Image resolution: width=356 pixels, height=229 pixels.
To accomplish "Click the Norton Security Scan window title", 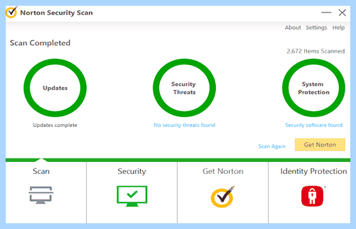I will click(x=56, y=12).
